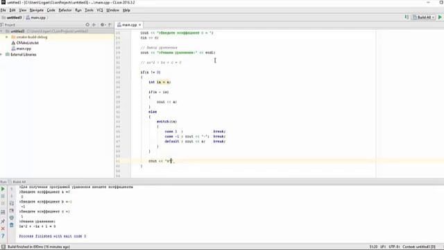Open the Build All run configuration dropdown
This screenshot has height=250, width=444.
(x=423, y=17)
